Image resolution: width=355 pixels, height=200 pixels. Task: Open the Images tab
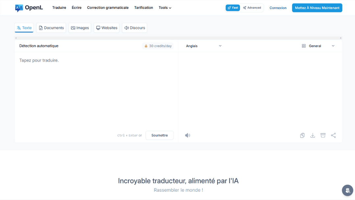pos(80,28)
